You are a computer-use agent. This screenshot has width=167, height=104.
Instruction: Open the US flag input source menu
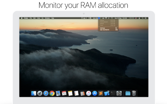tap(136, 18)
